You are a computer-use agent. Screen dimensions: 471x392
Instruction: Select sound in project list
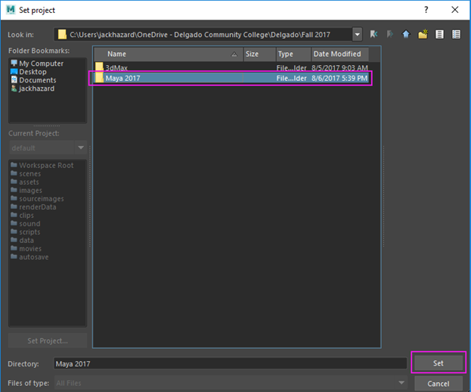tap(29, 224)
